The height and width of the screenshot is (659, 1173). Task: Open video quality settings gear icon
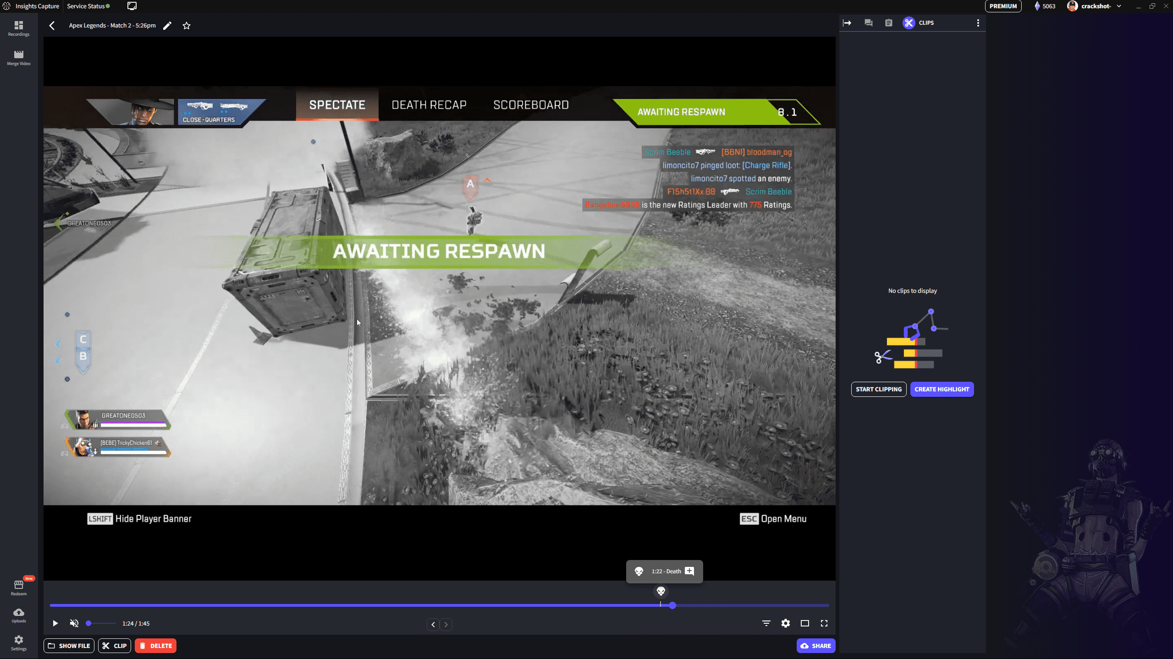pos(785,623)
